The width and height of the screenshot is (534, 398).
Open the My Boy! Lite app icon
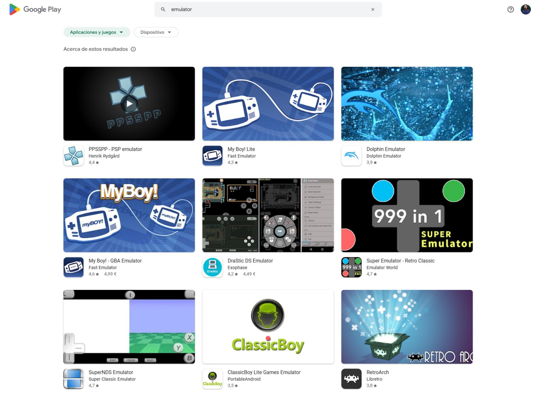213,156
